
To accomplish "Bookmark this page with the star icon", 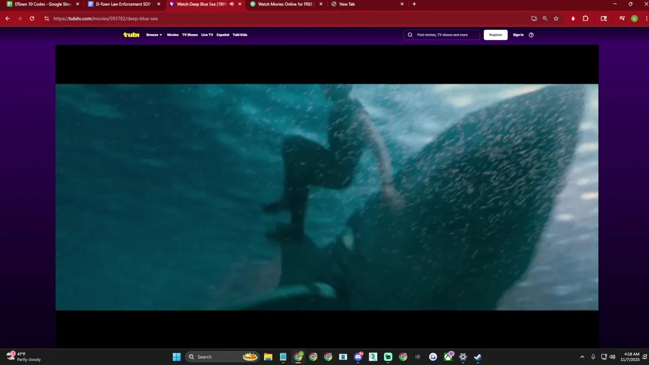I will [556, 18].
